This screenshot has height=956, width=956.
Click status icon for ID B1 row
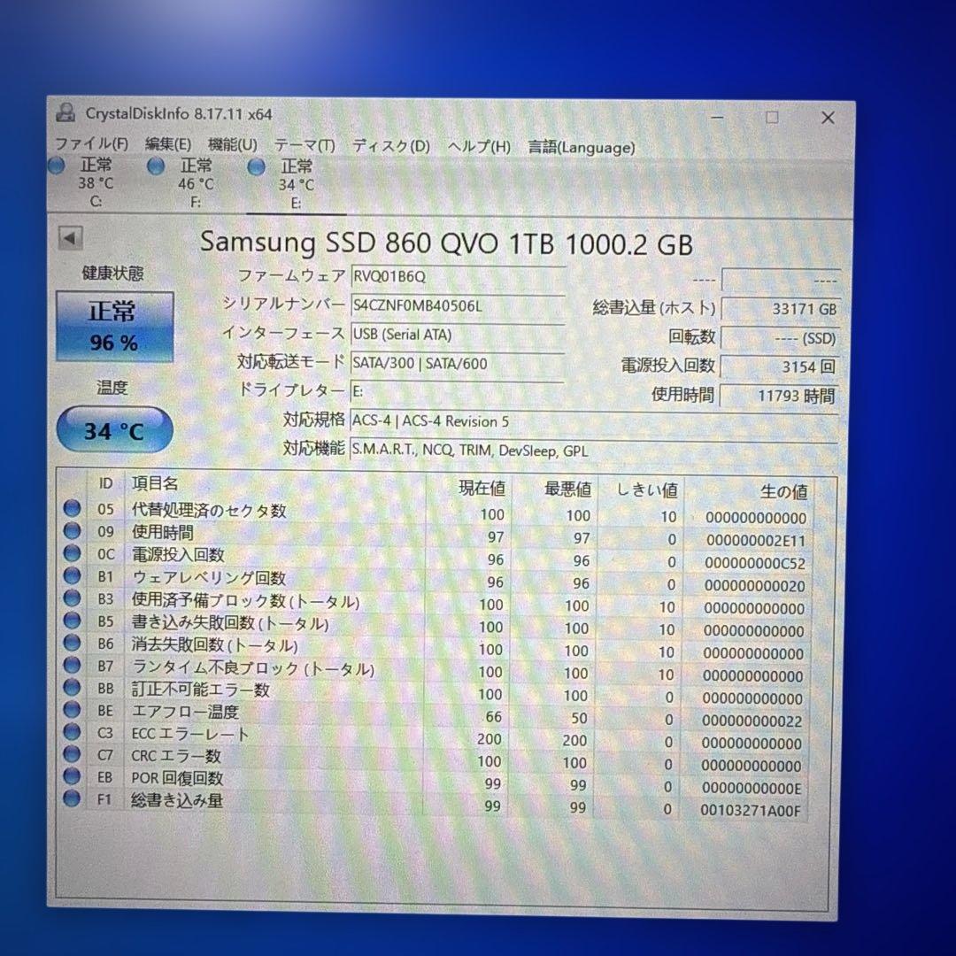click(72, 575)
